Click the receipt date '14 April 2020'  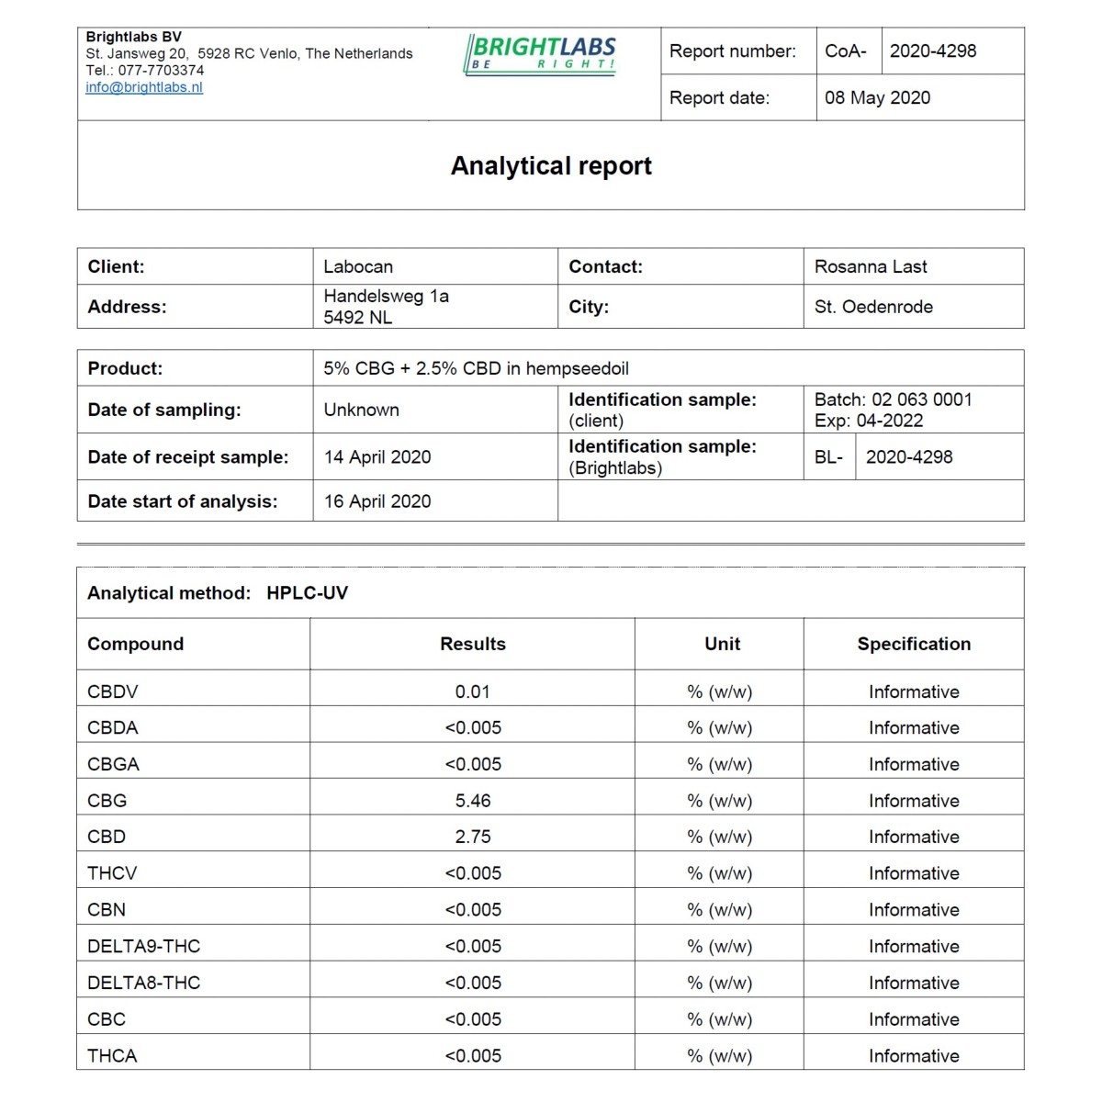[377, 457]
